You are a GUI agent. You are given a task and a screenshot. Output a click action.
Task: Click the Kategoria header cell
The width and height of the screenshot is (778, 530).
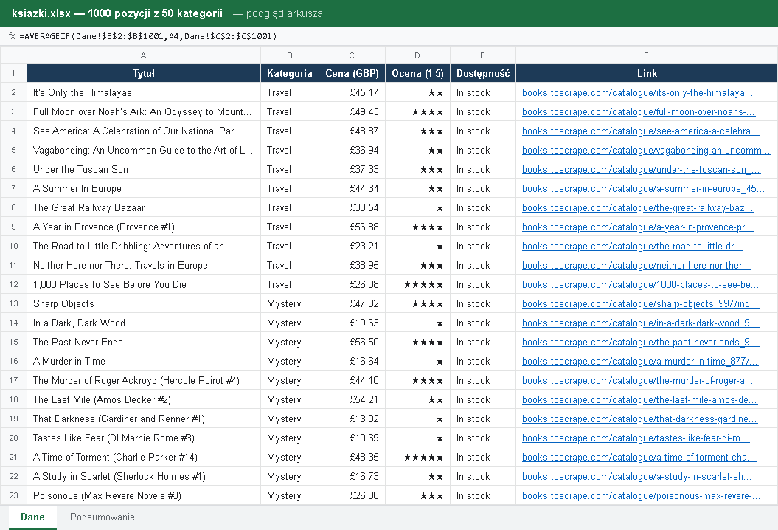290,74
